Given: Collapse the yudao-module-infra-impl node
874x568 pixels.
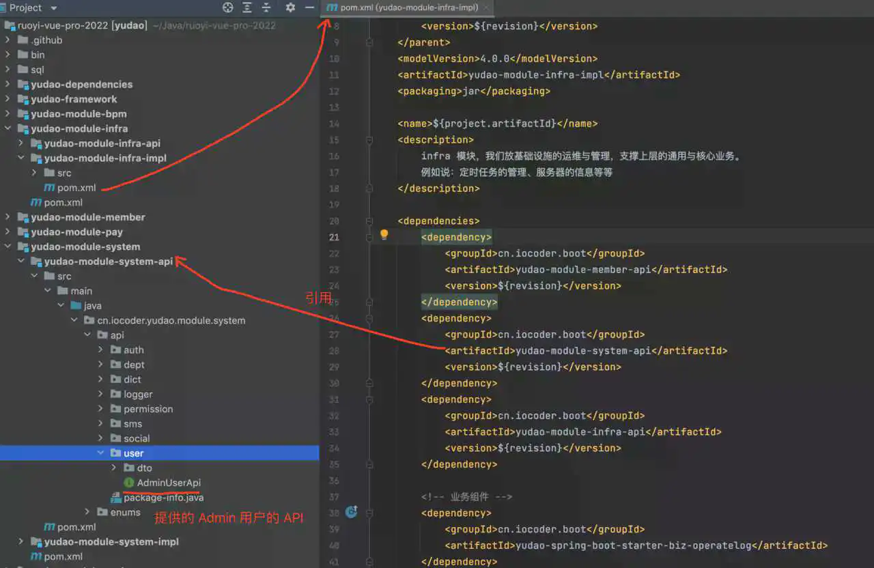Looking at the screenshot, I should click(21, 158).
